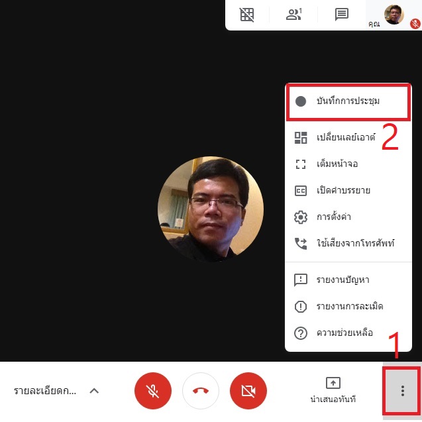Open the chat messages icon
The image size is (422, 422).
342,15
